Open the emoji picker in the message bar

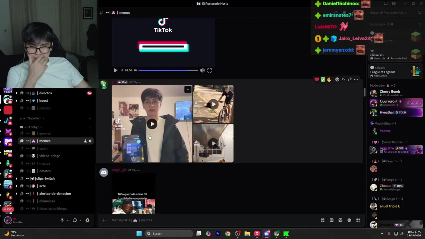coord(349,220)
